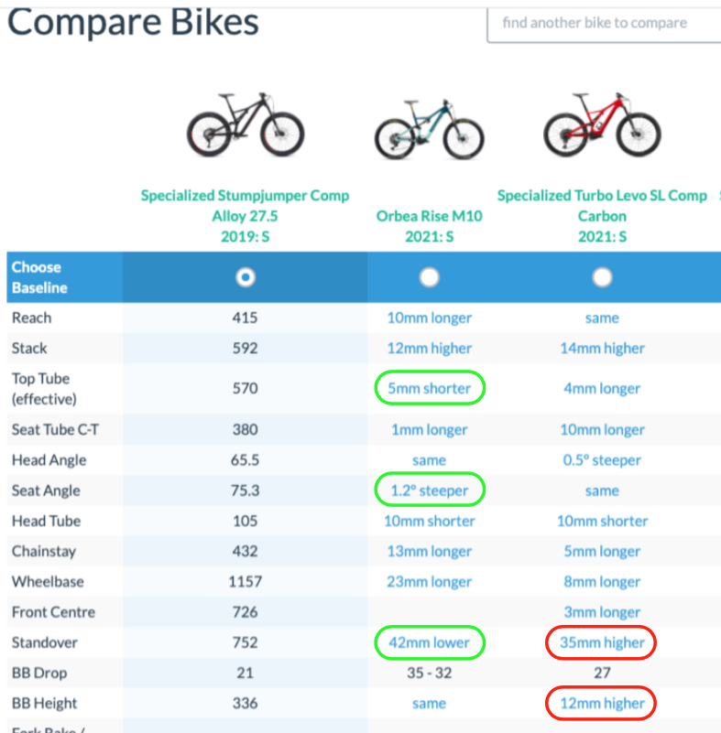Click circled 12mm higher BB height value
Screen dimensions: 721x733
602,703
